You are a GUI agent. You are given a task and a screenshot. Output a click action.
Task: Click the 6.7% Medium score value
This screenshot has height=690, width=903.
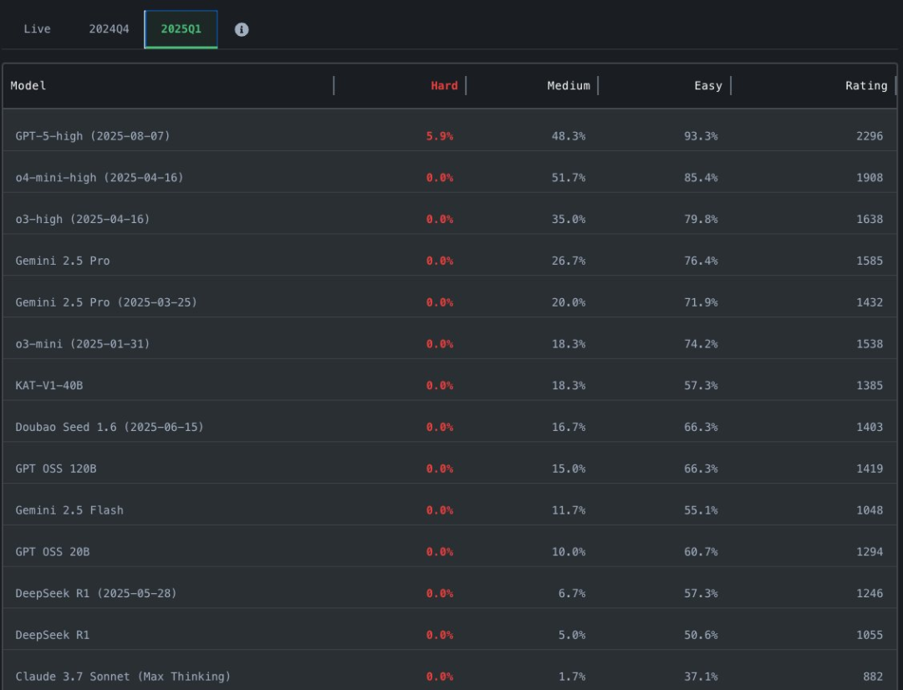pos(572,593)
